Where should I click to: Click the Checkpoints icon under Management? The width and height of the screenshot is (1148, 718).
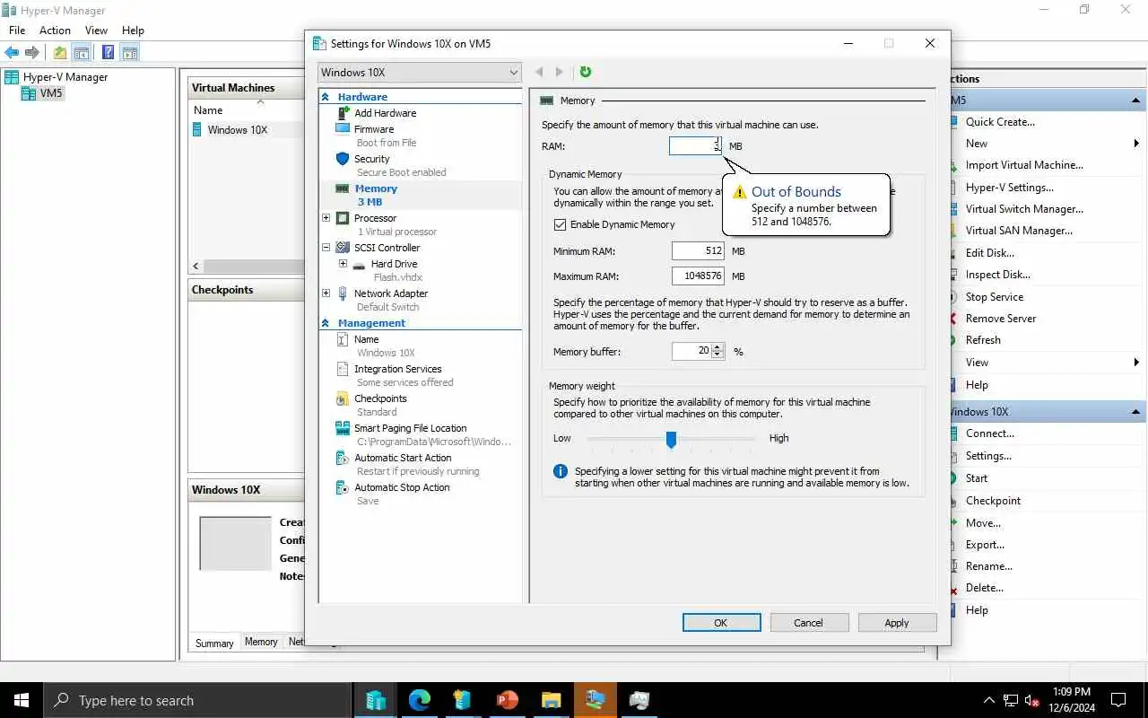coord(343,398)
